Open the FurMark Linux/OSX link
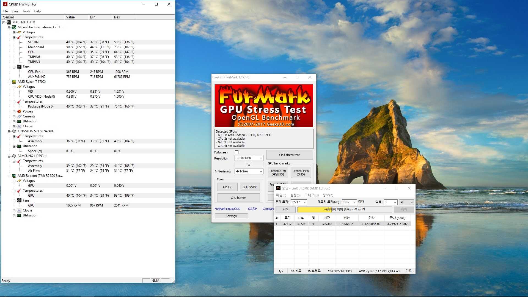This screenshot has width=528, height=297. click(227, 209)
